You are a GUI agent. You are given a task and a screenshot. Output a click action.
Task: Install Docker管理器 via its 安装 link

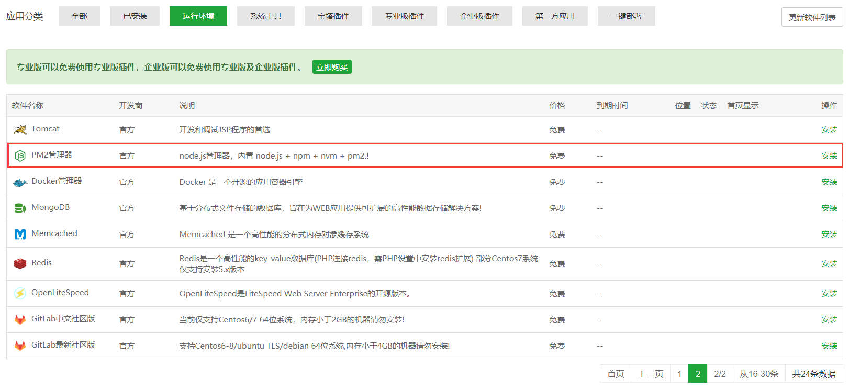pos(829,182)
